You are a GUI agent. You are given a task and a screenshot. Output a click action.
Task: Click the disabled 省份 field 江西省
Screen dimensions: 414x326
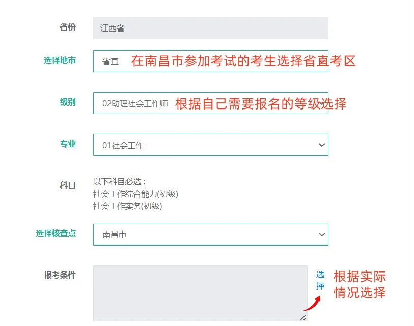(x=210, y=29)
